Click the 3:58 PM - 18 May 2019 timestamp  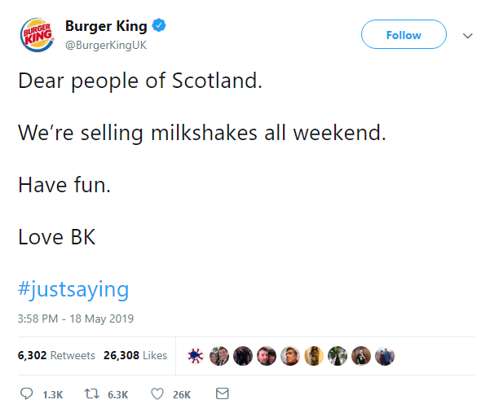[75, 319]
